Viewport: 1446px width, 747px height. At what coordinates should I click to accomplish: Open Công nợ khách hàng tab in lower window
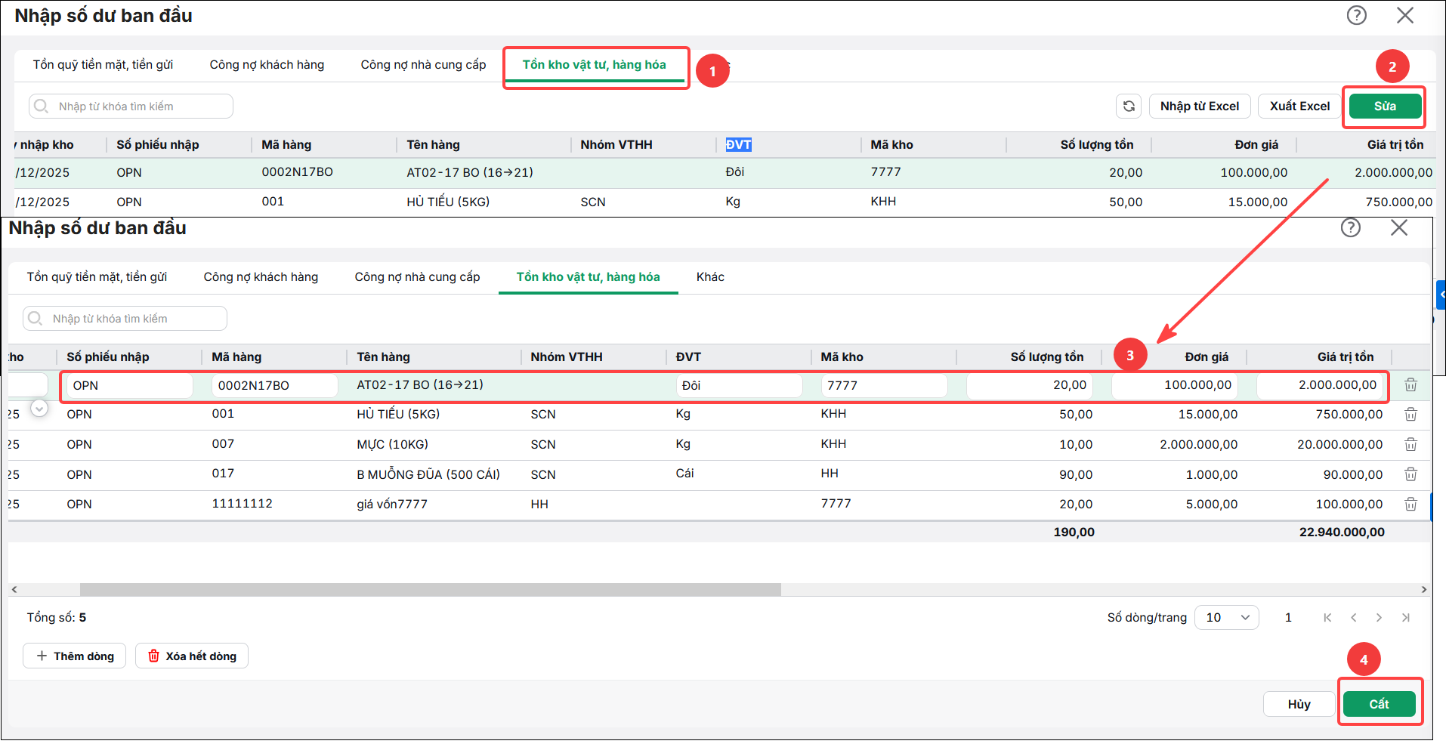click(x=261, y=277)
